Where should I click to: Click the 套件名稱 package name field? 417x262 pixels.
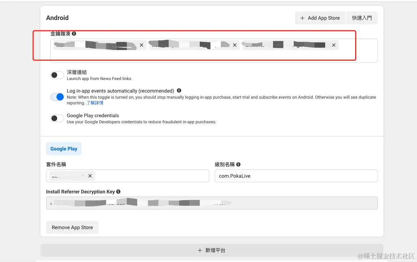pos(128,176)
